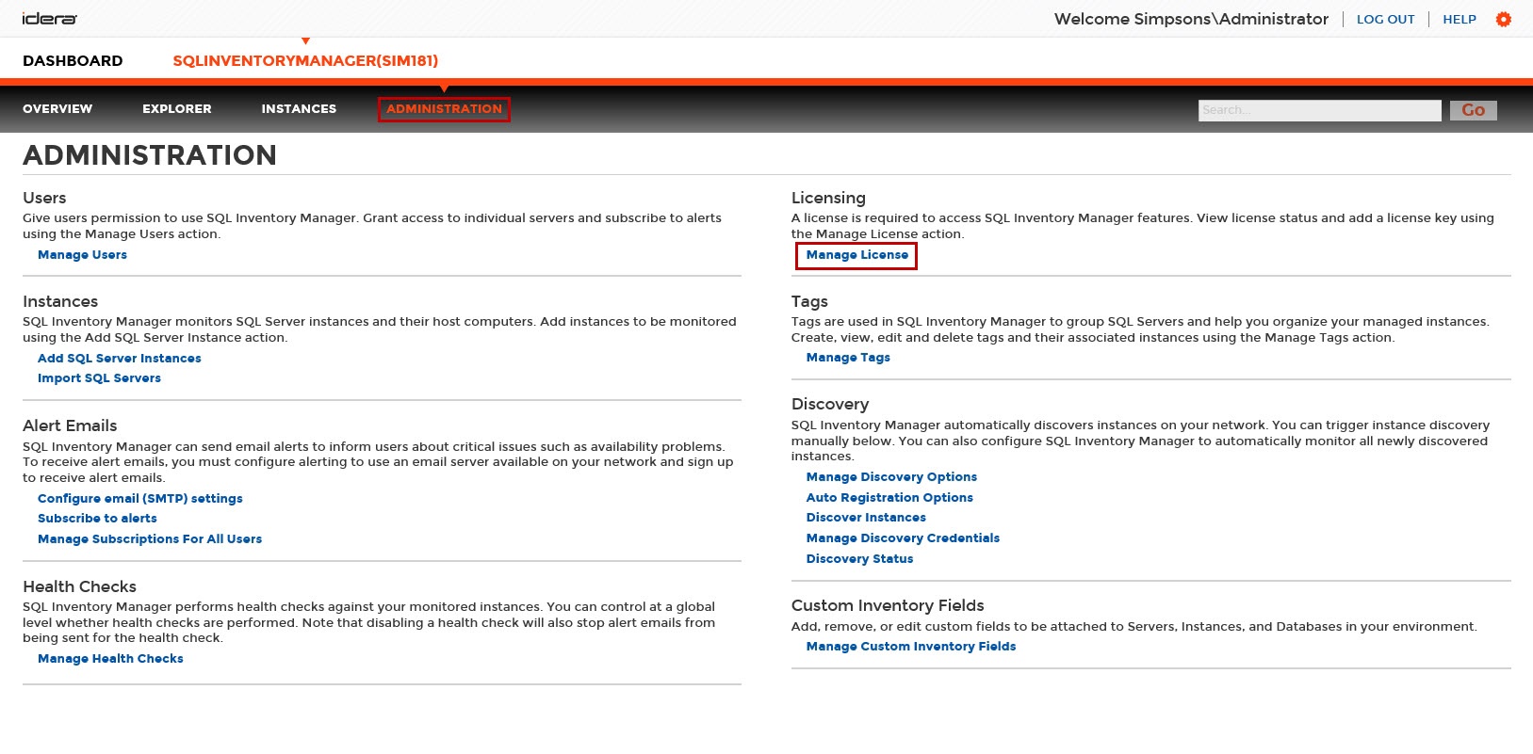Open the Dashboard tab
The width and height of the screenshot is (1533, 754).
tap(73, 61)
